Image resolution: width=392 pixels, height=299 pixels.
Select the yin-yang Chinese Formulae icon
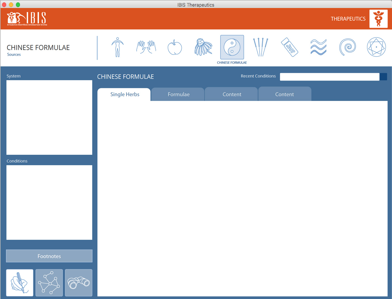click(232, 47)
